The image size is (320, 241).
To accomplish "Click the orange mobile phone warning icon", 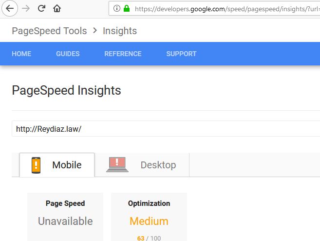I will (x=36, y=165).
